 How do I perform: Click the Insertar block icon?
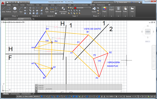[x=94, y=10]
